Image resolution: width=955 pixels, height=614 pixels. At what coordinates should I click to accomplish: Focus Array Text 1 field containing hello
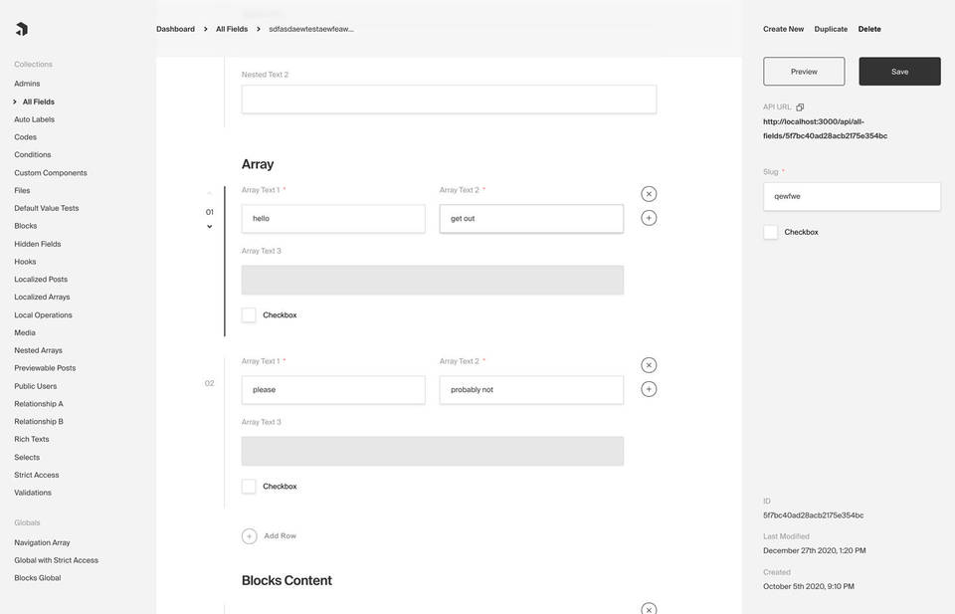coord(333,219)
